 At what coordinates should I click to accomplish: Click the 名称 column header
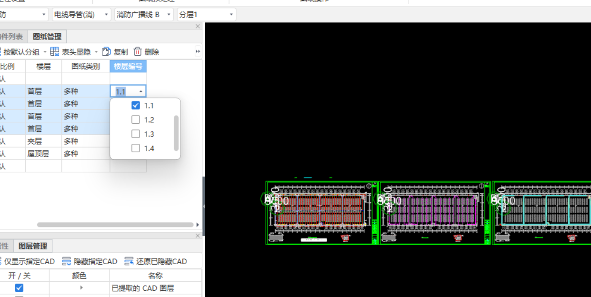[155, 275]
